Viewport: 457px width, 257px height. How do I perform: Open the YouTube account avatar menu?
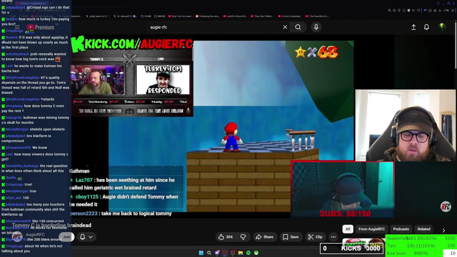tap(442, 27)
